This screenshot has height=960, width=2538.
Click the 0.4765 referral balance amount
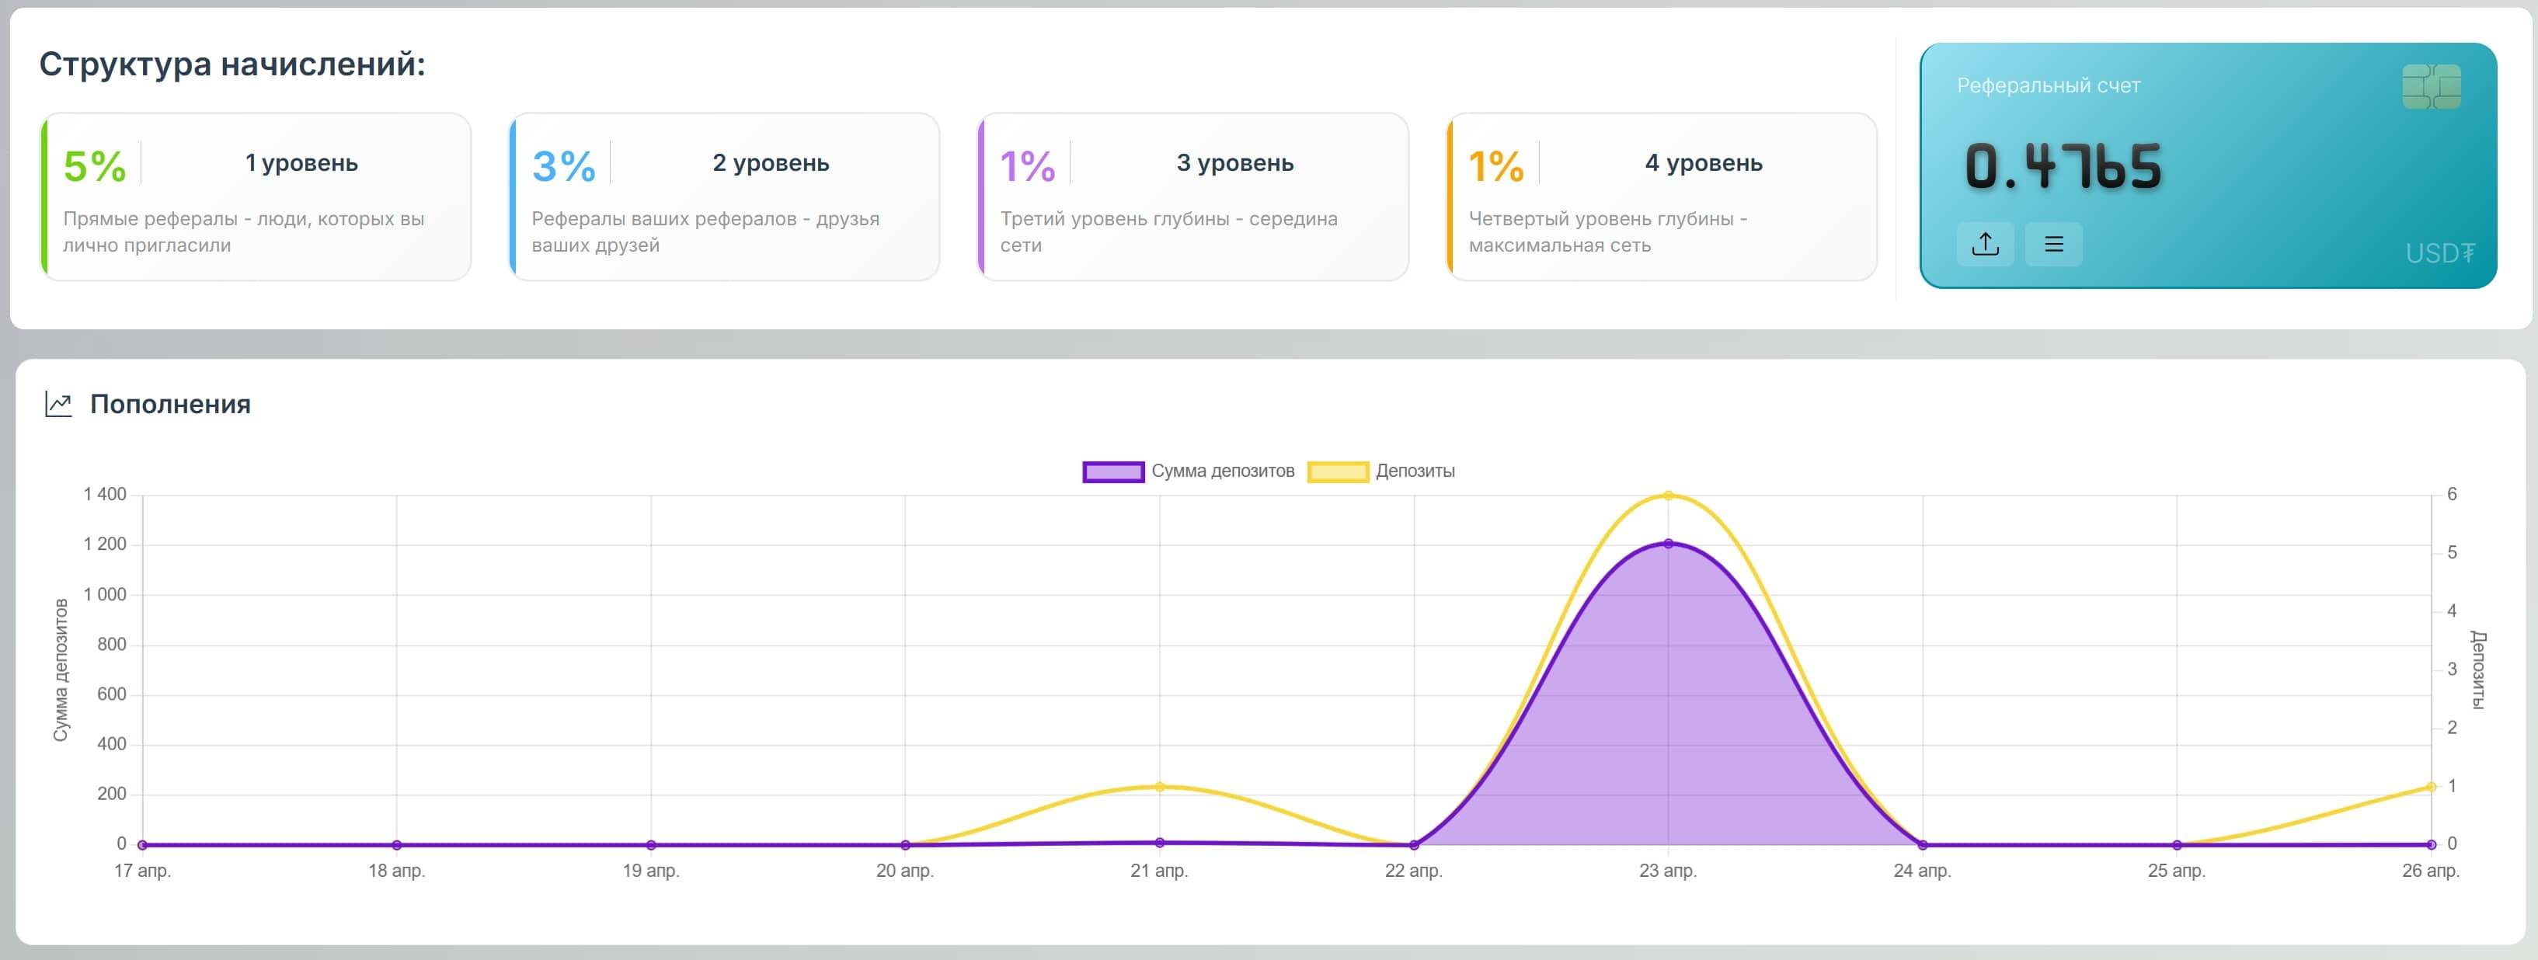tap(2062, 166)
